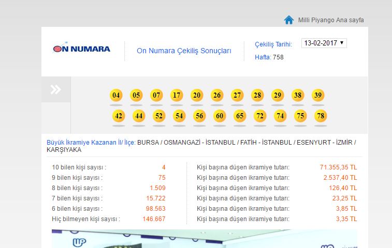Click the Büyük İkramiye Kazanan İl/İlçe label
Screen dimensions: 392x248
[x=91, y=142]
